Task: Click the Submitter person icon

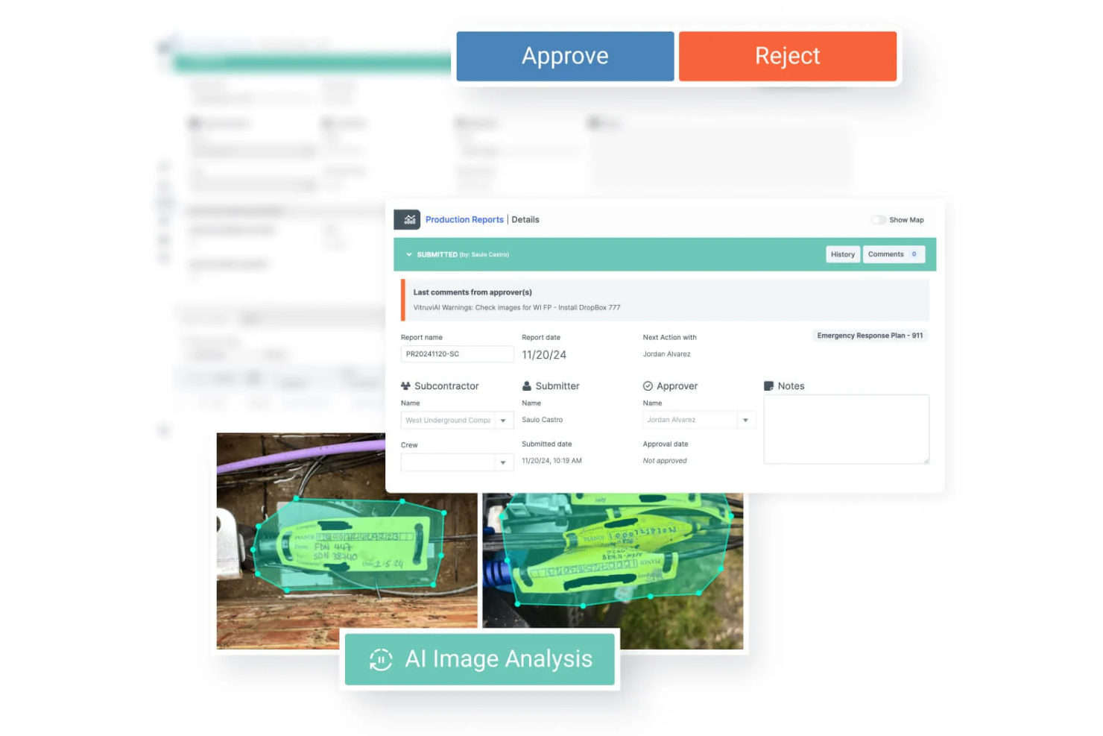Action: click(528, 386)
